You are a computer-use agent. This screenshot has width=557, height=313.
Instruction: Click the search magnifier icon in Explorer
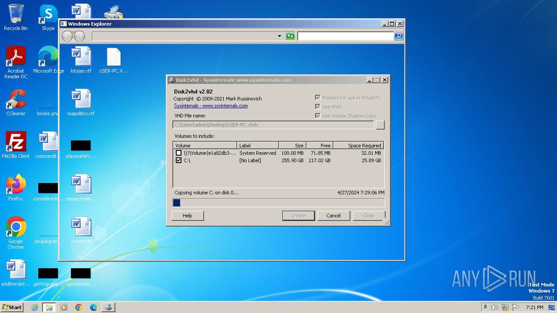point(399,36)
